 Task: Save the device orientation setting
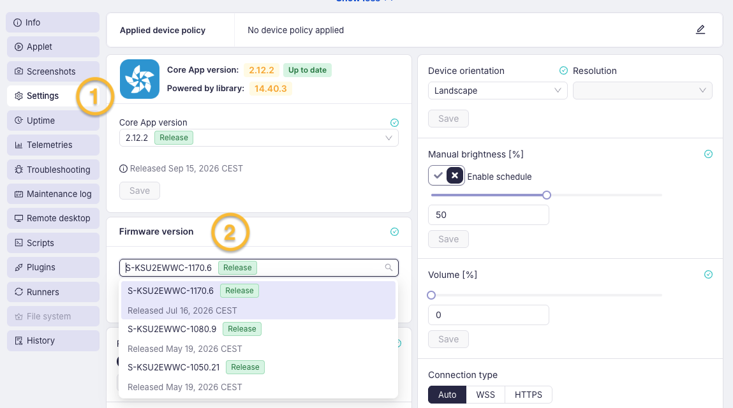tap(448, 119)
